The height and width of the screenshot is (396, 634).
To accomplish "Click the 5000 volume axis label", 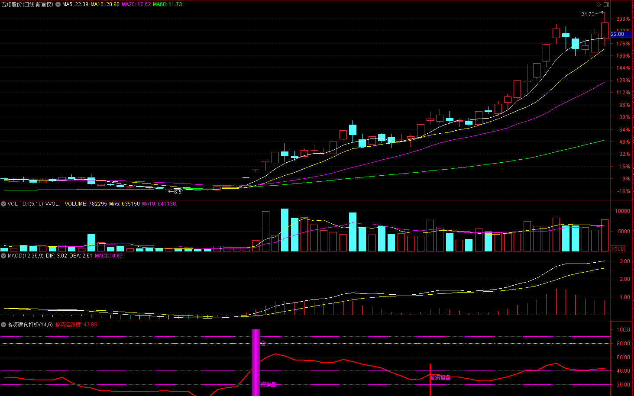I will 624,232.
